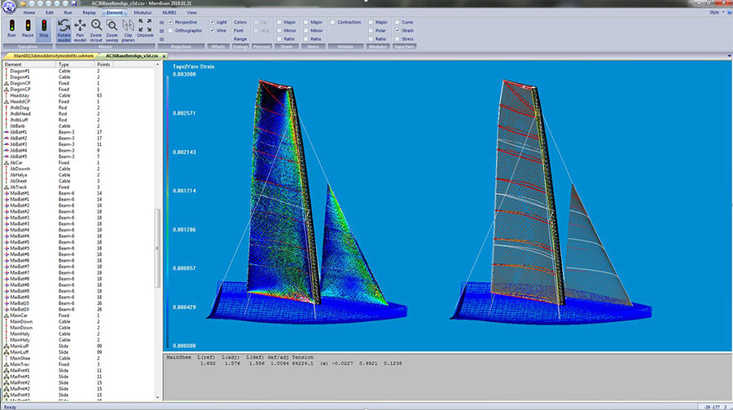Select the Zoom sweep tool

(x=112, y=25)
